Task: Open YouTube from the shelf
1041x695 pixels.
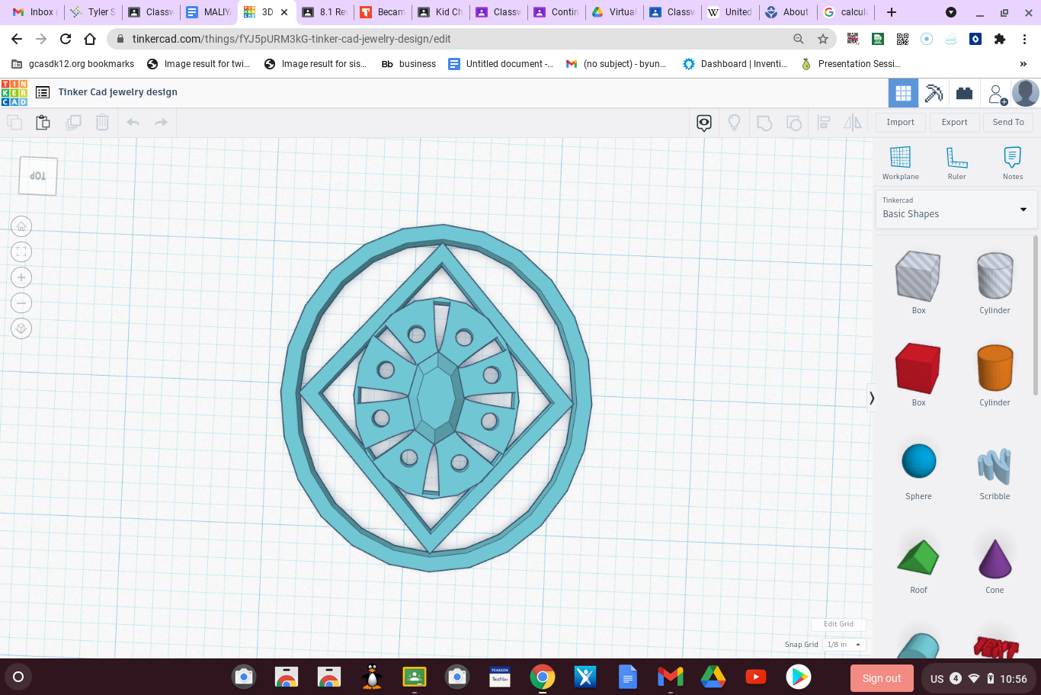Action: tap(756, 677)
